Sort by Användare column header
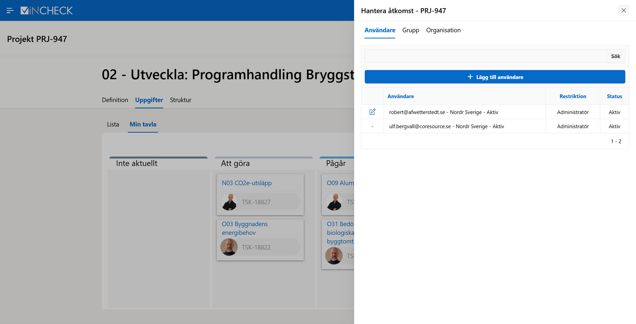The height and width of the screenshot is (324, 636). click(400, 96)
